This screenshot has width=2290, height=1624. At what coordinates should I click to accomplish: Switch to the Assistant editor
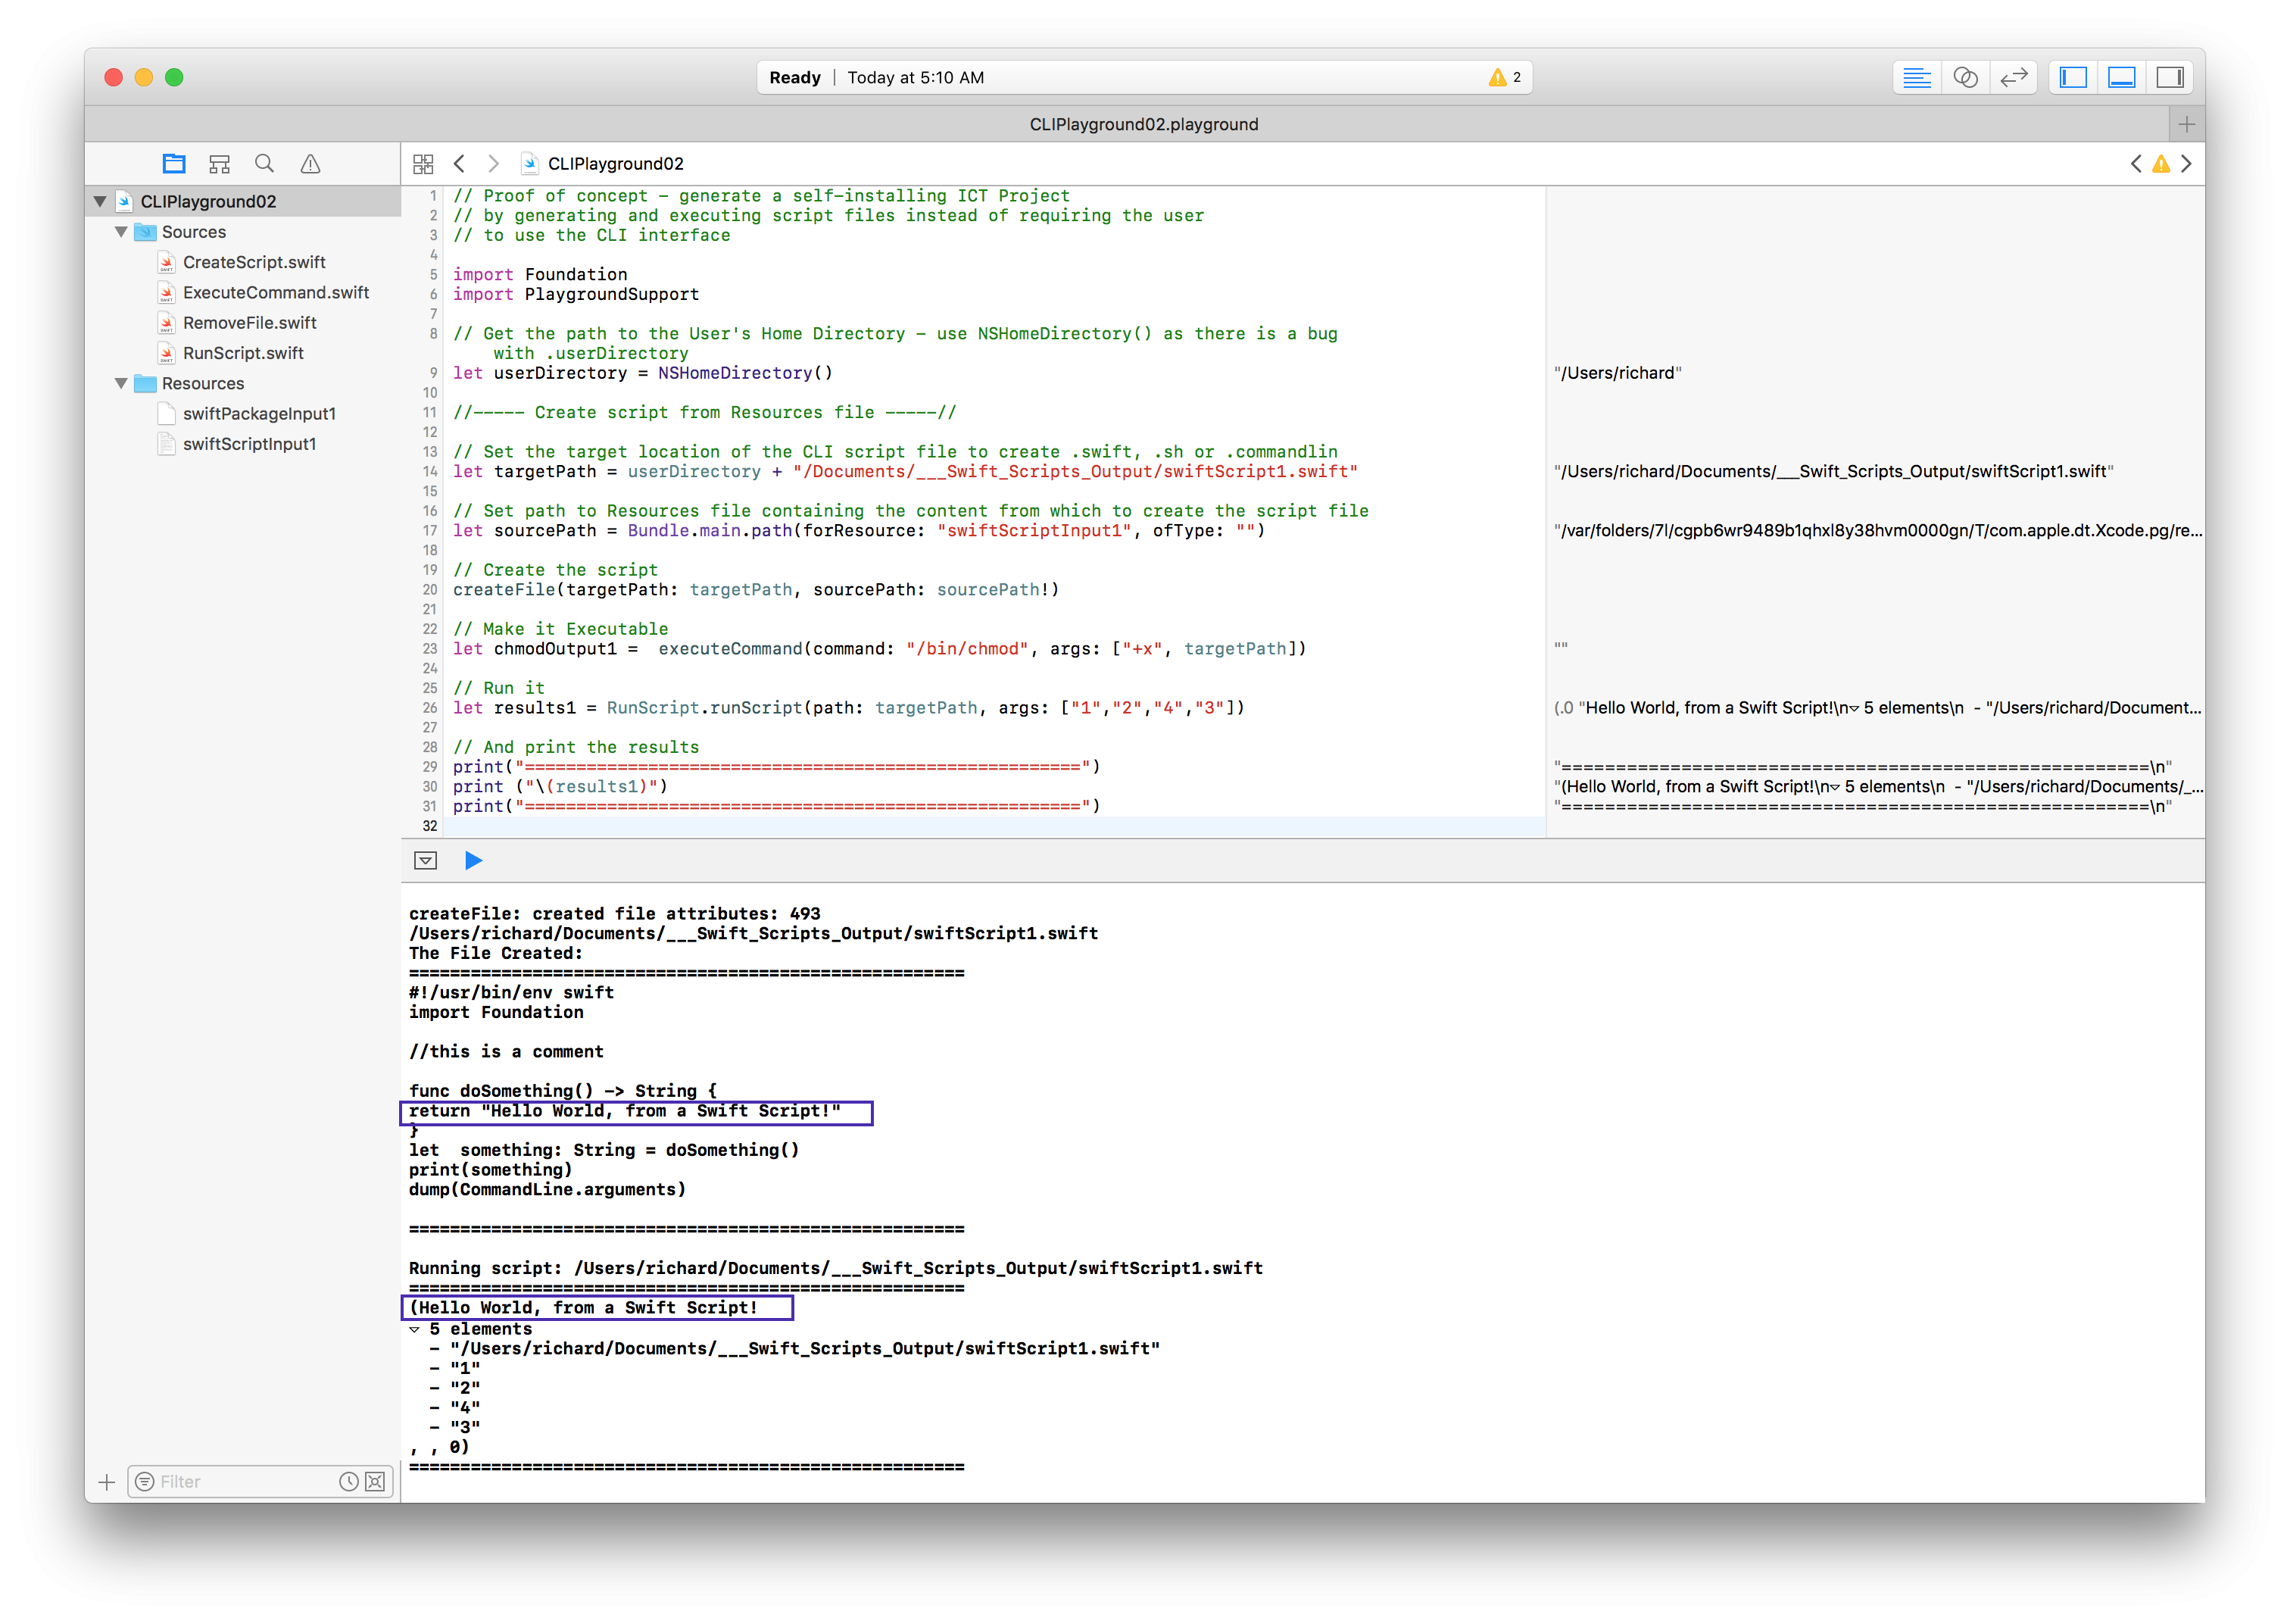click(x=1964, y=78)
